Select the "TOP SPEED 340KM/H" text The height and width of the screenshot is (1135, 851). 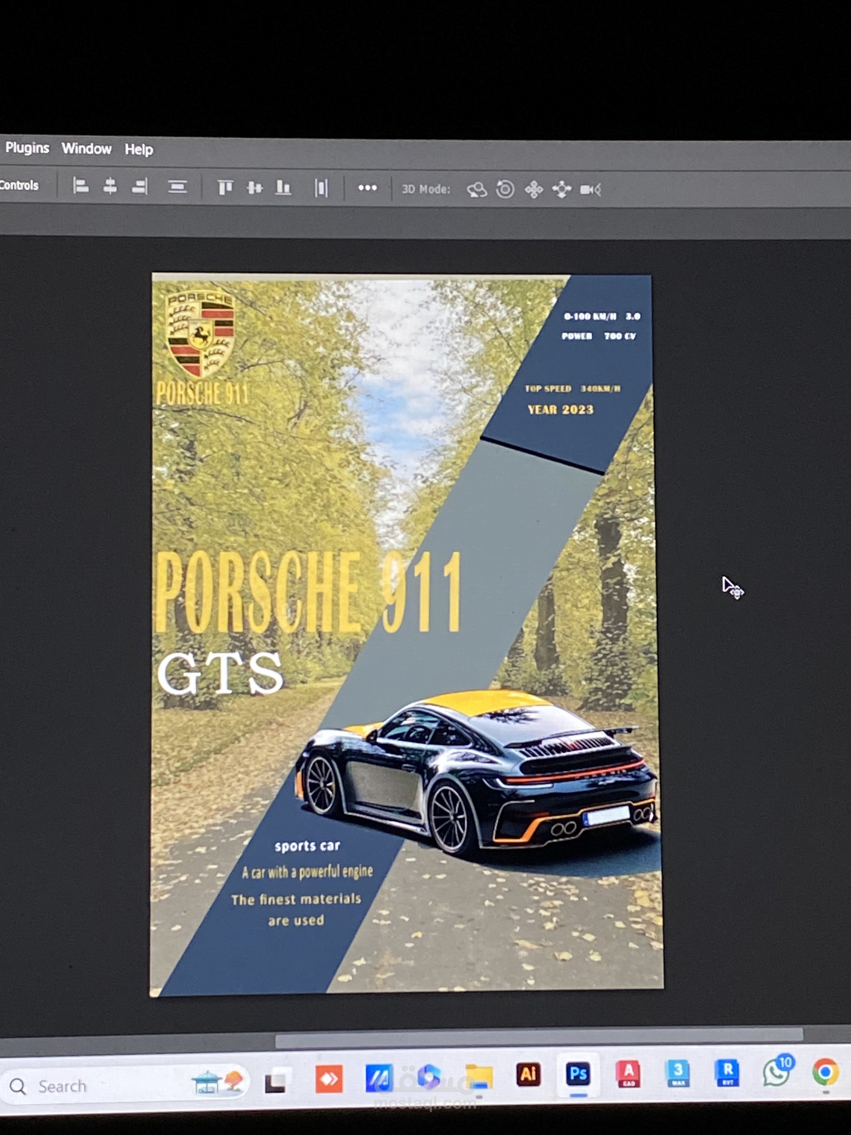(572, 388)
